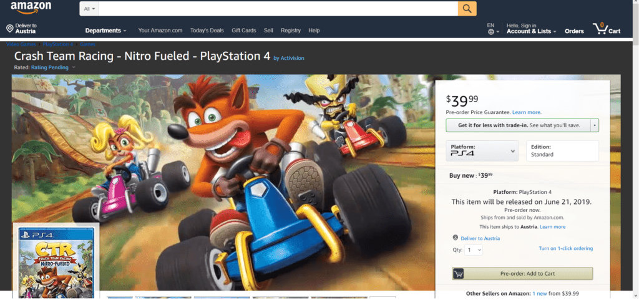
Task: Expand the trade-in arrow button
Action: pos(595,125)
